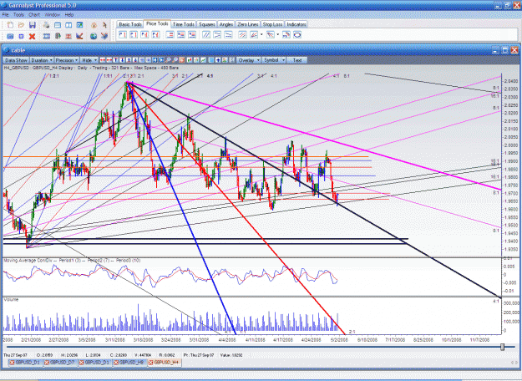Click the blue cross icon in chart toolbar

(x=218, y=60)
